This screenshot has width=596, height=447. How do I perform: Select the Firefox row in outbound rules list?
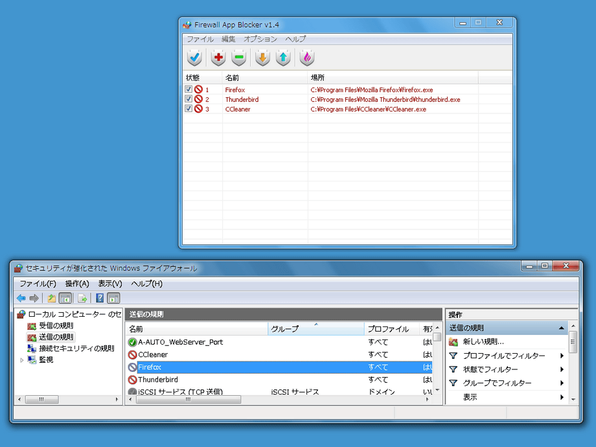pyautogui.click(x=279, y=367)
